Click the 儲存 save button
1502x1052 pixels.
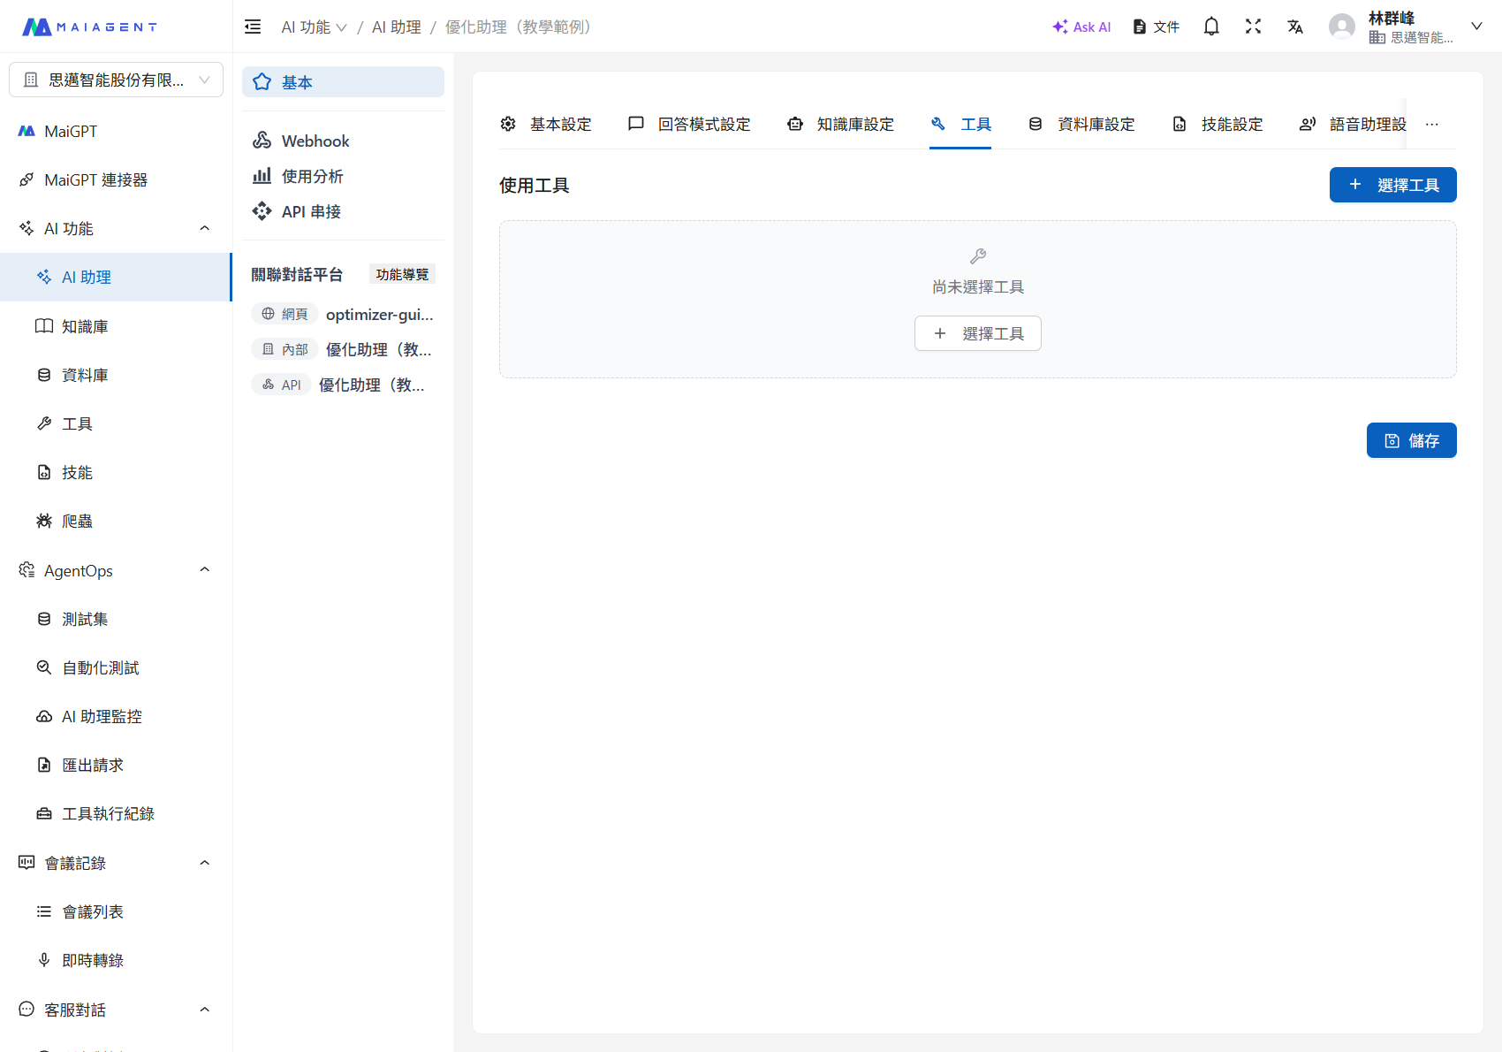1411,440
